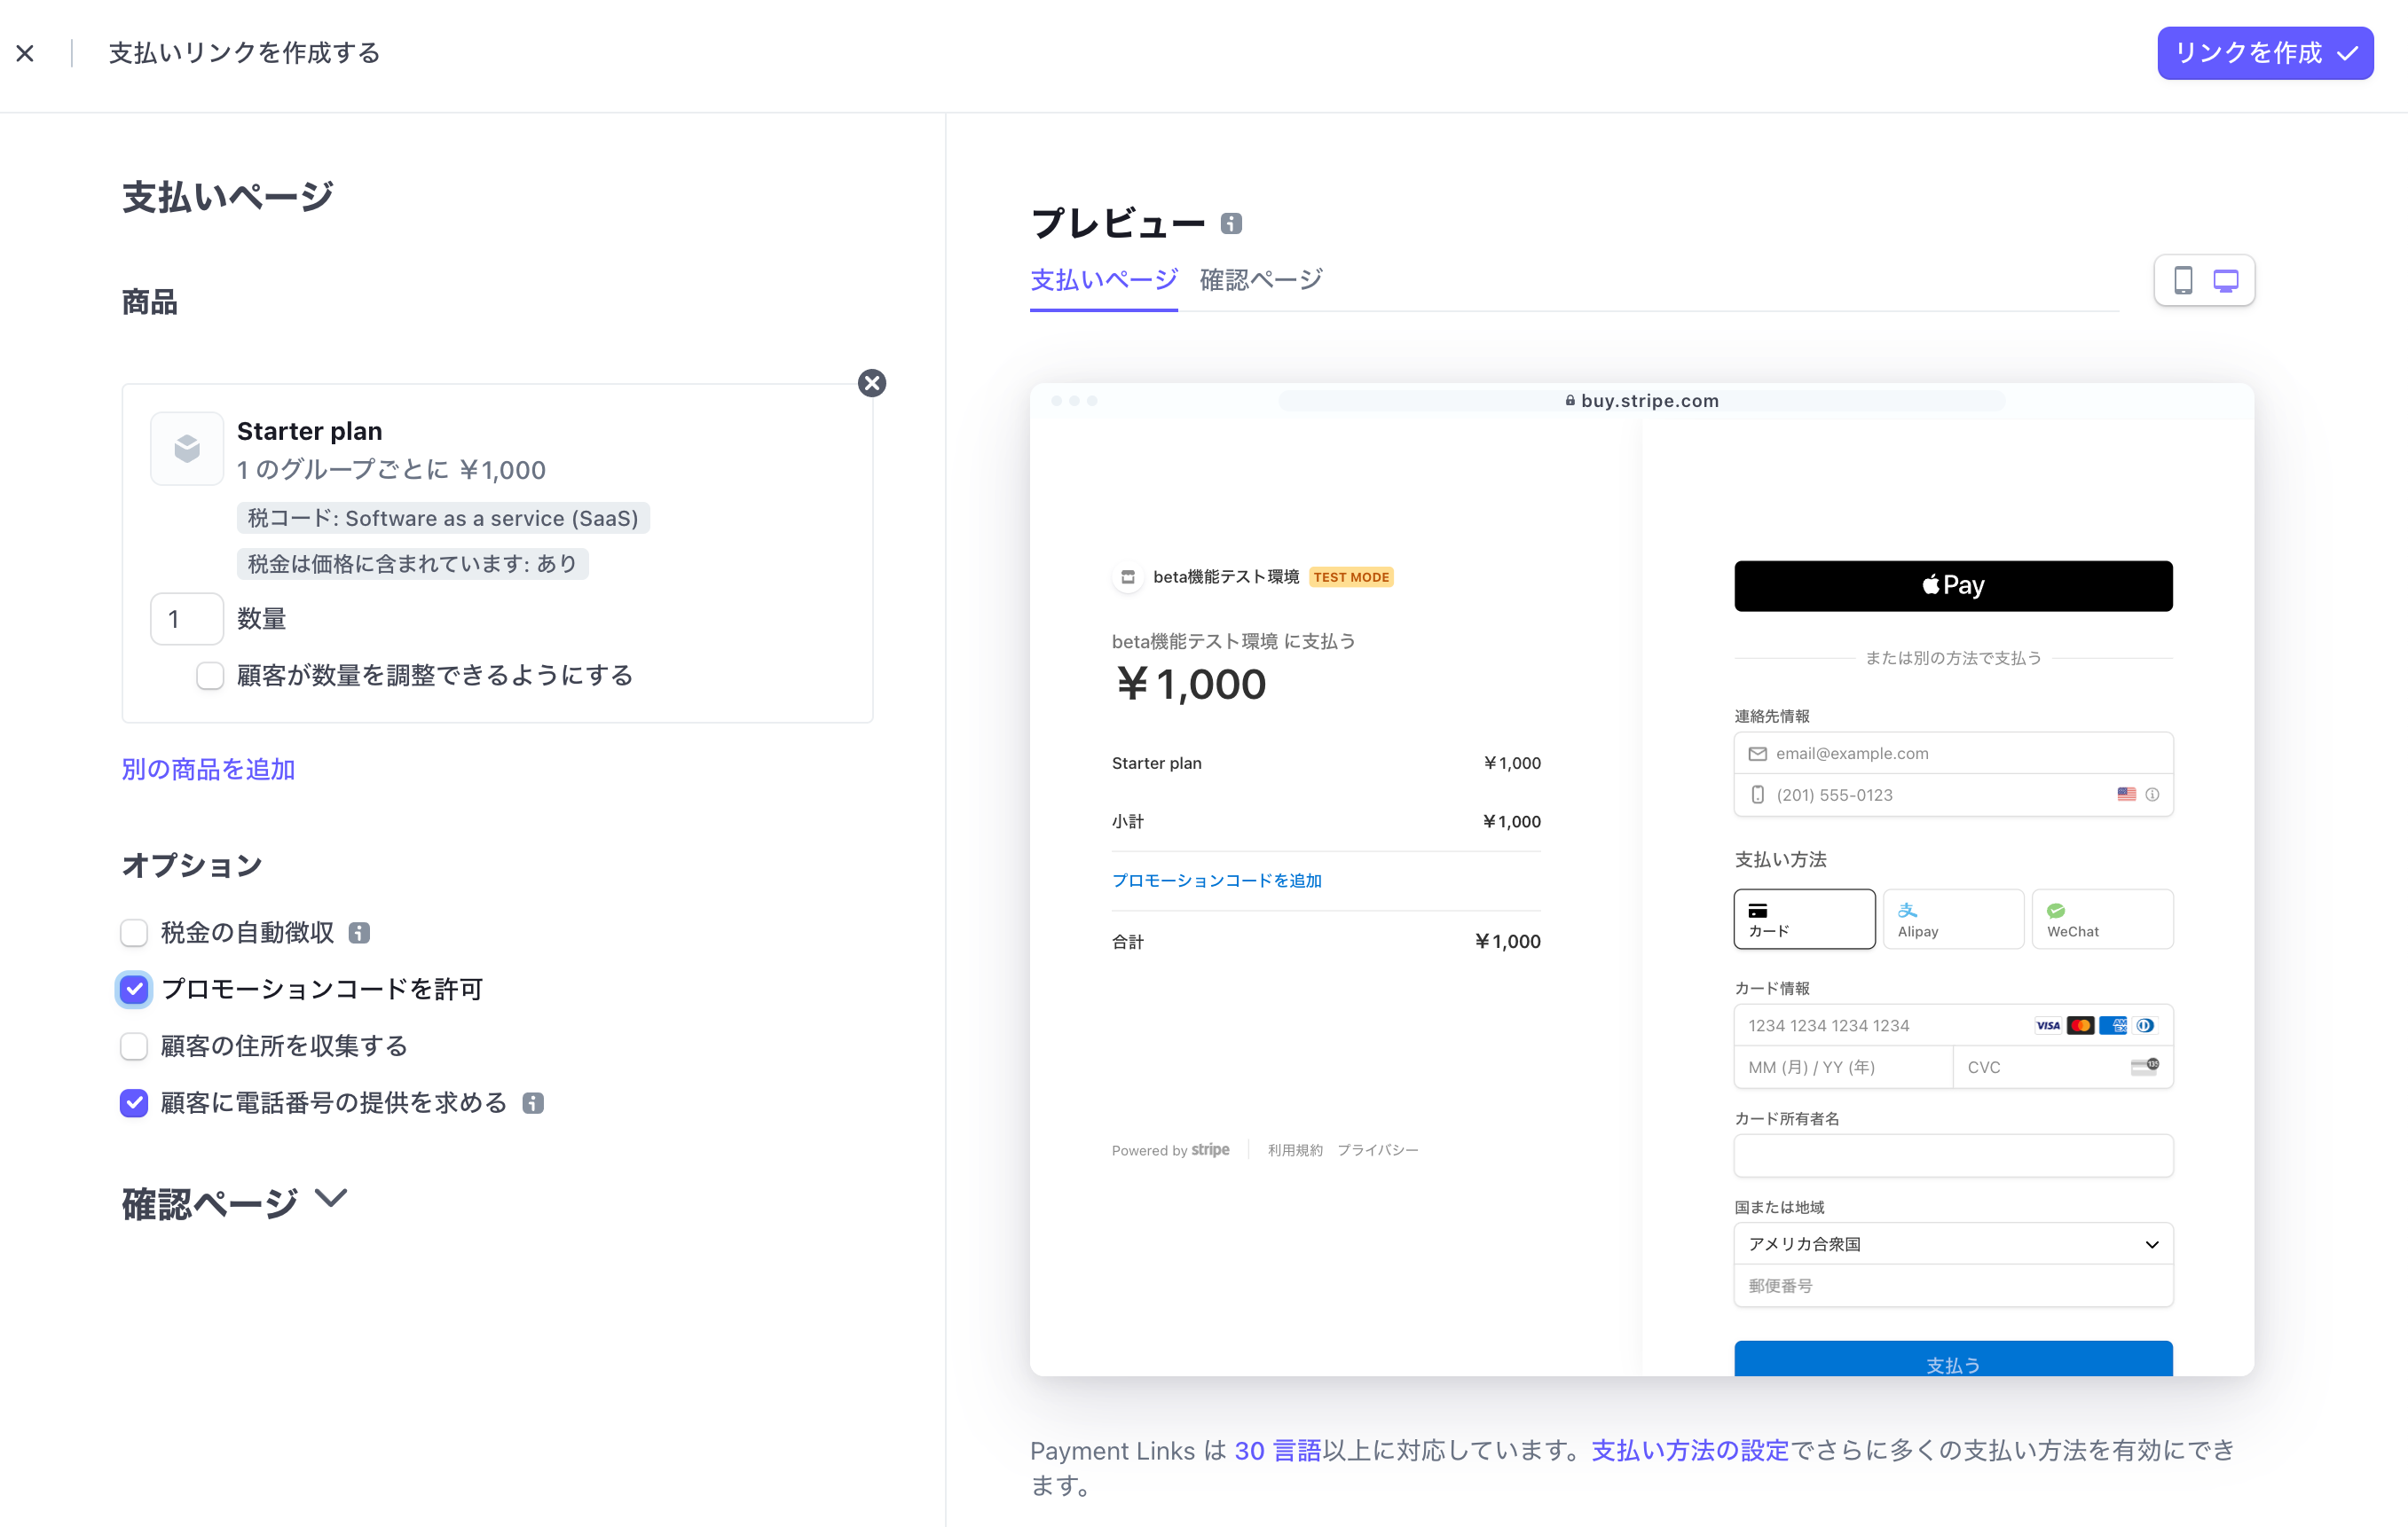The width and height of the screenshot is (2408, 1527).
Task: Enable 税金の自動徴収 checkbox
Action: [x=134, y=932]
